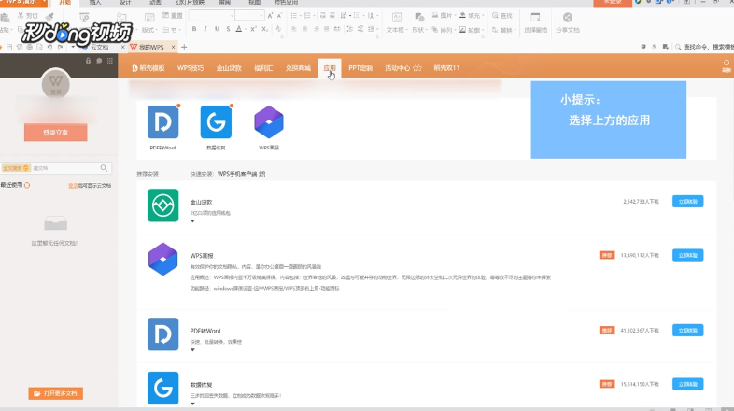
Task: Open the PPT定制 tab
Action: [x=360, y=68]
